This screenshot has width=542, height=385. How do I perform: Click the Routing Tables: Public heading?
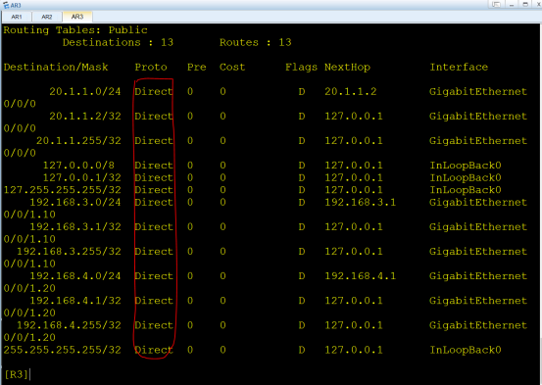[75, 30]
